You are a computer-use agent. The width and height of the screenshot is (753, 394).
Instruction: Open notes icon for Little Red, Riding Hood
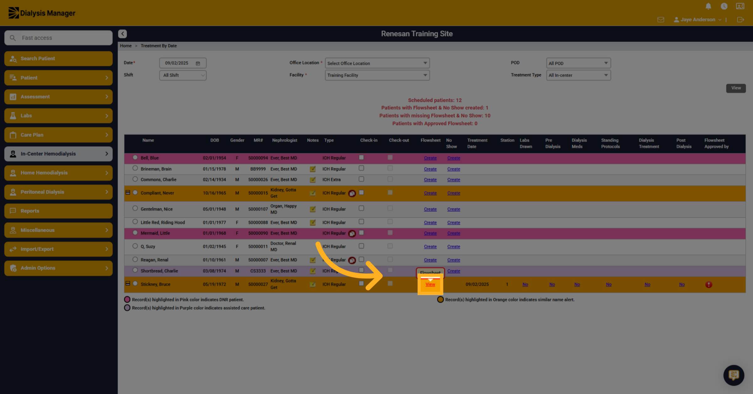click(312, 223)
